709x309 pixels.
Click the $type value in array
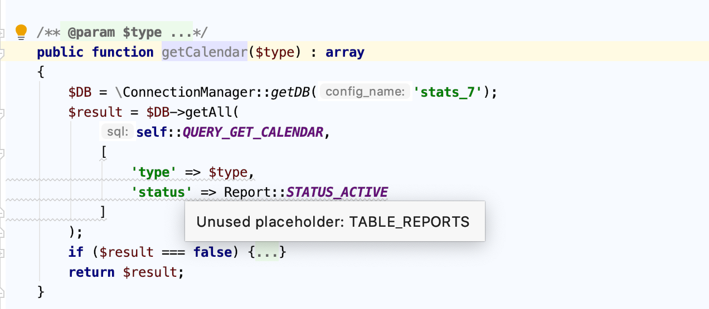coord(227,172)
